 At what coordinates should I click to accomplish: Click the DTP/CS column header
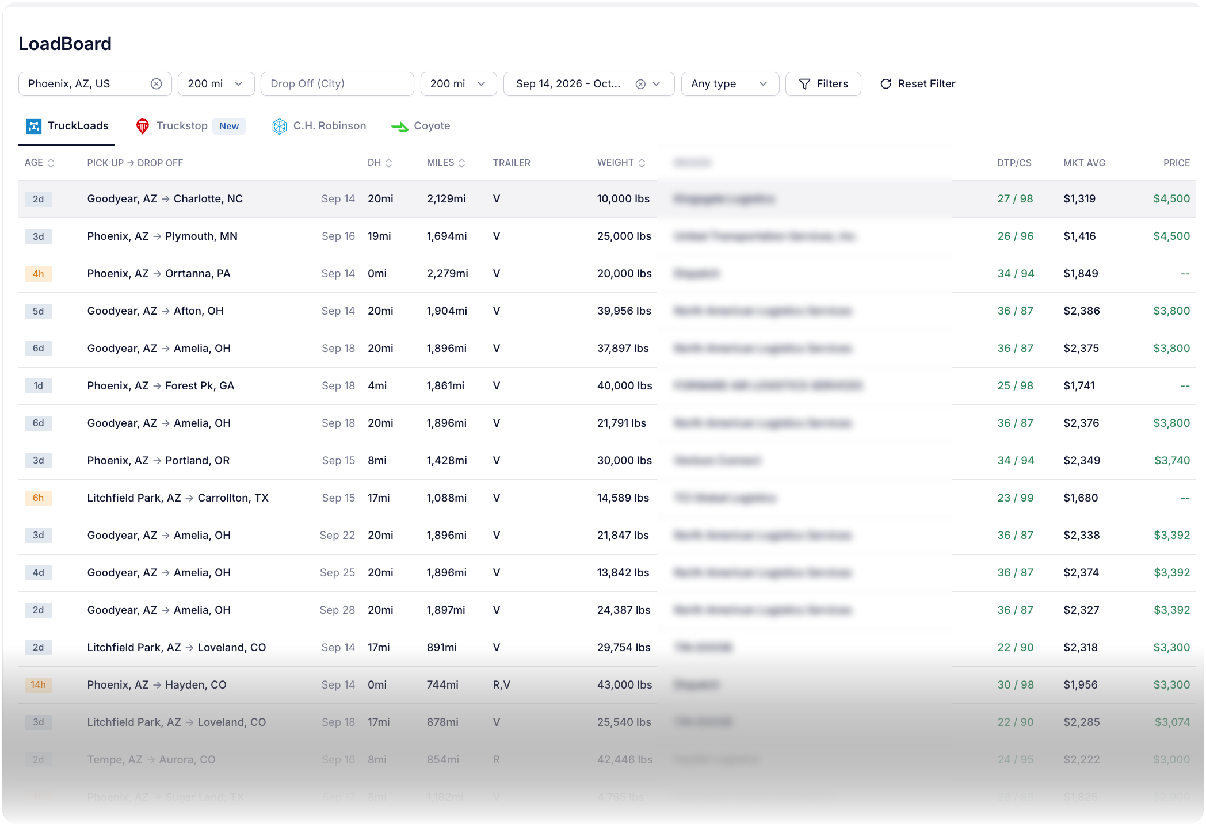1014,163
